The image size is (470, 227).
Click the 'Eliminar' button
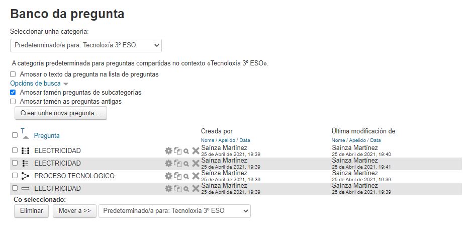point(31,211)
